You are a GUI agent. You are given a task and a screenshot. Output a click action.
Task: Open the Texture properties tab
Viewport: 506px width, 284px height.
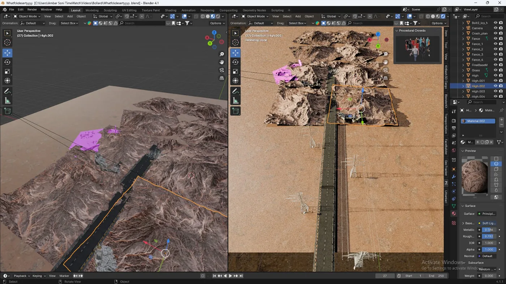(x=454, y=223)
